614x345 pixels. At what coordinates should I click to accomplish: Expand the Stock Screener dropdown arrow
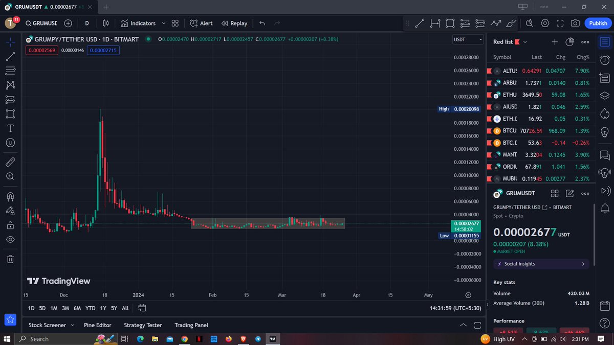(72, 325)
